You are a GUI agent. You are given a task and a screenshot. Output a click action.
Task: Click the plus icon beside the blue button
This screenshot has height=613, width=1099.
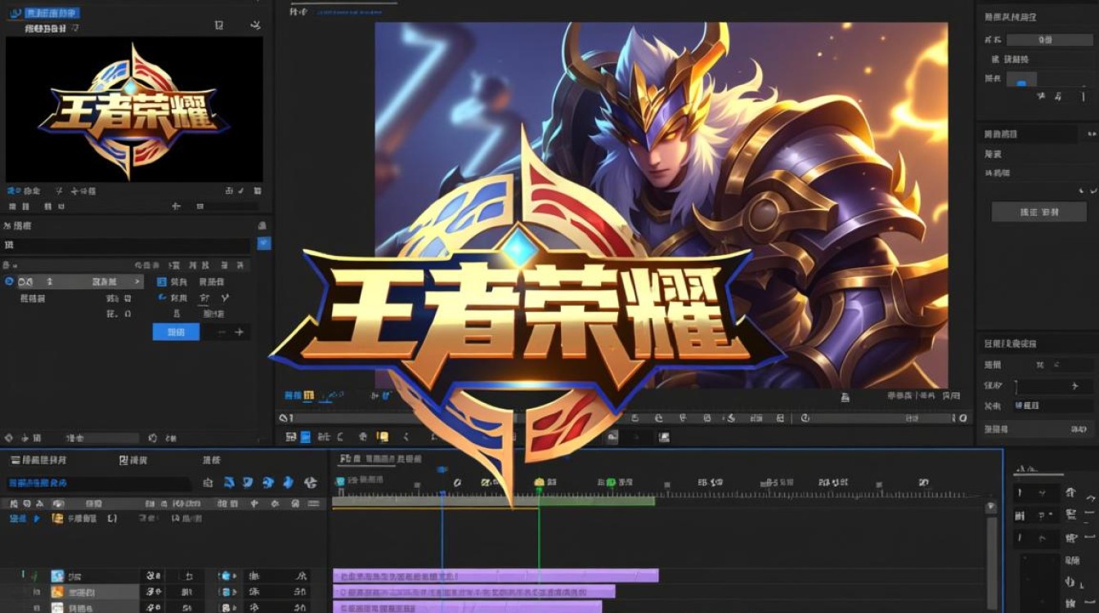240,332
